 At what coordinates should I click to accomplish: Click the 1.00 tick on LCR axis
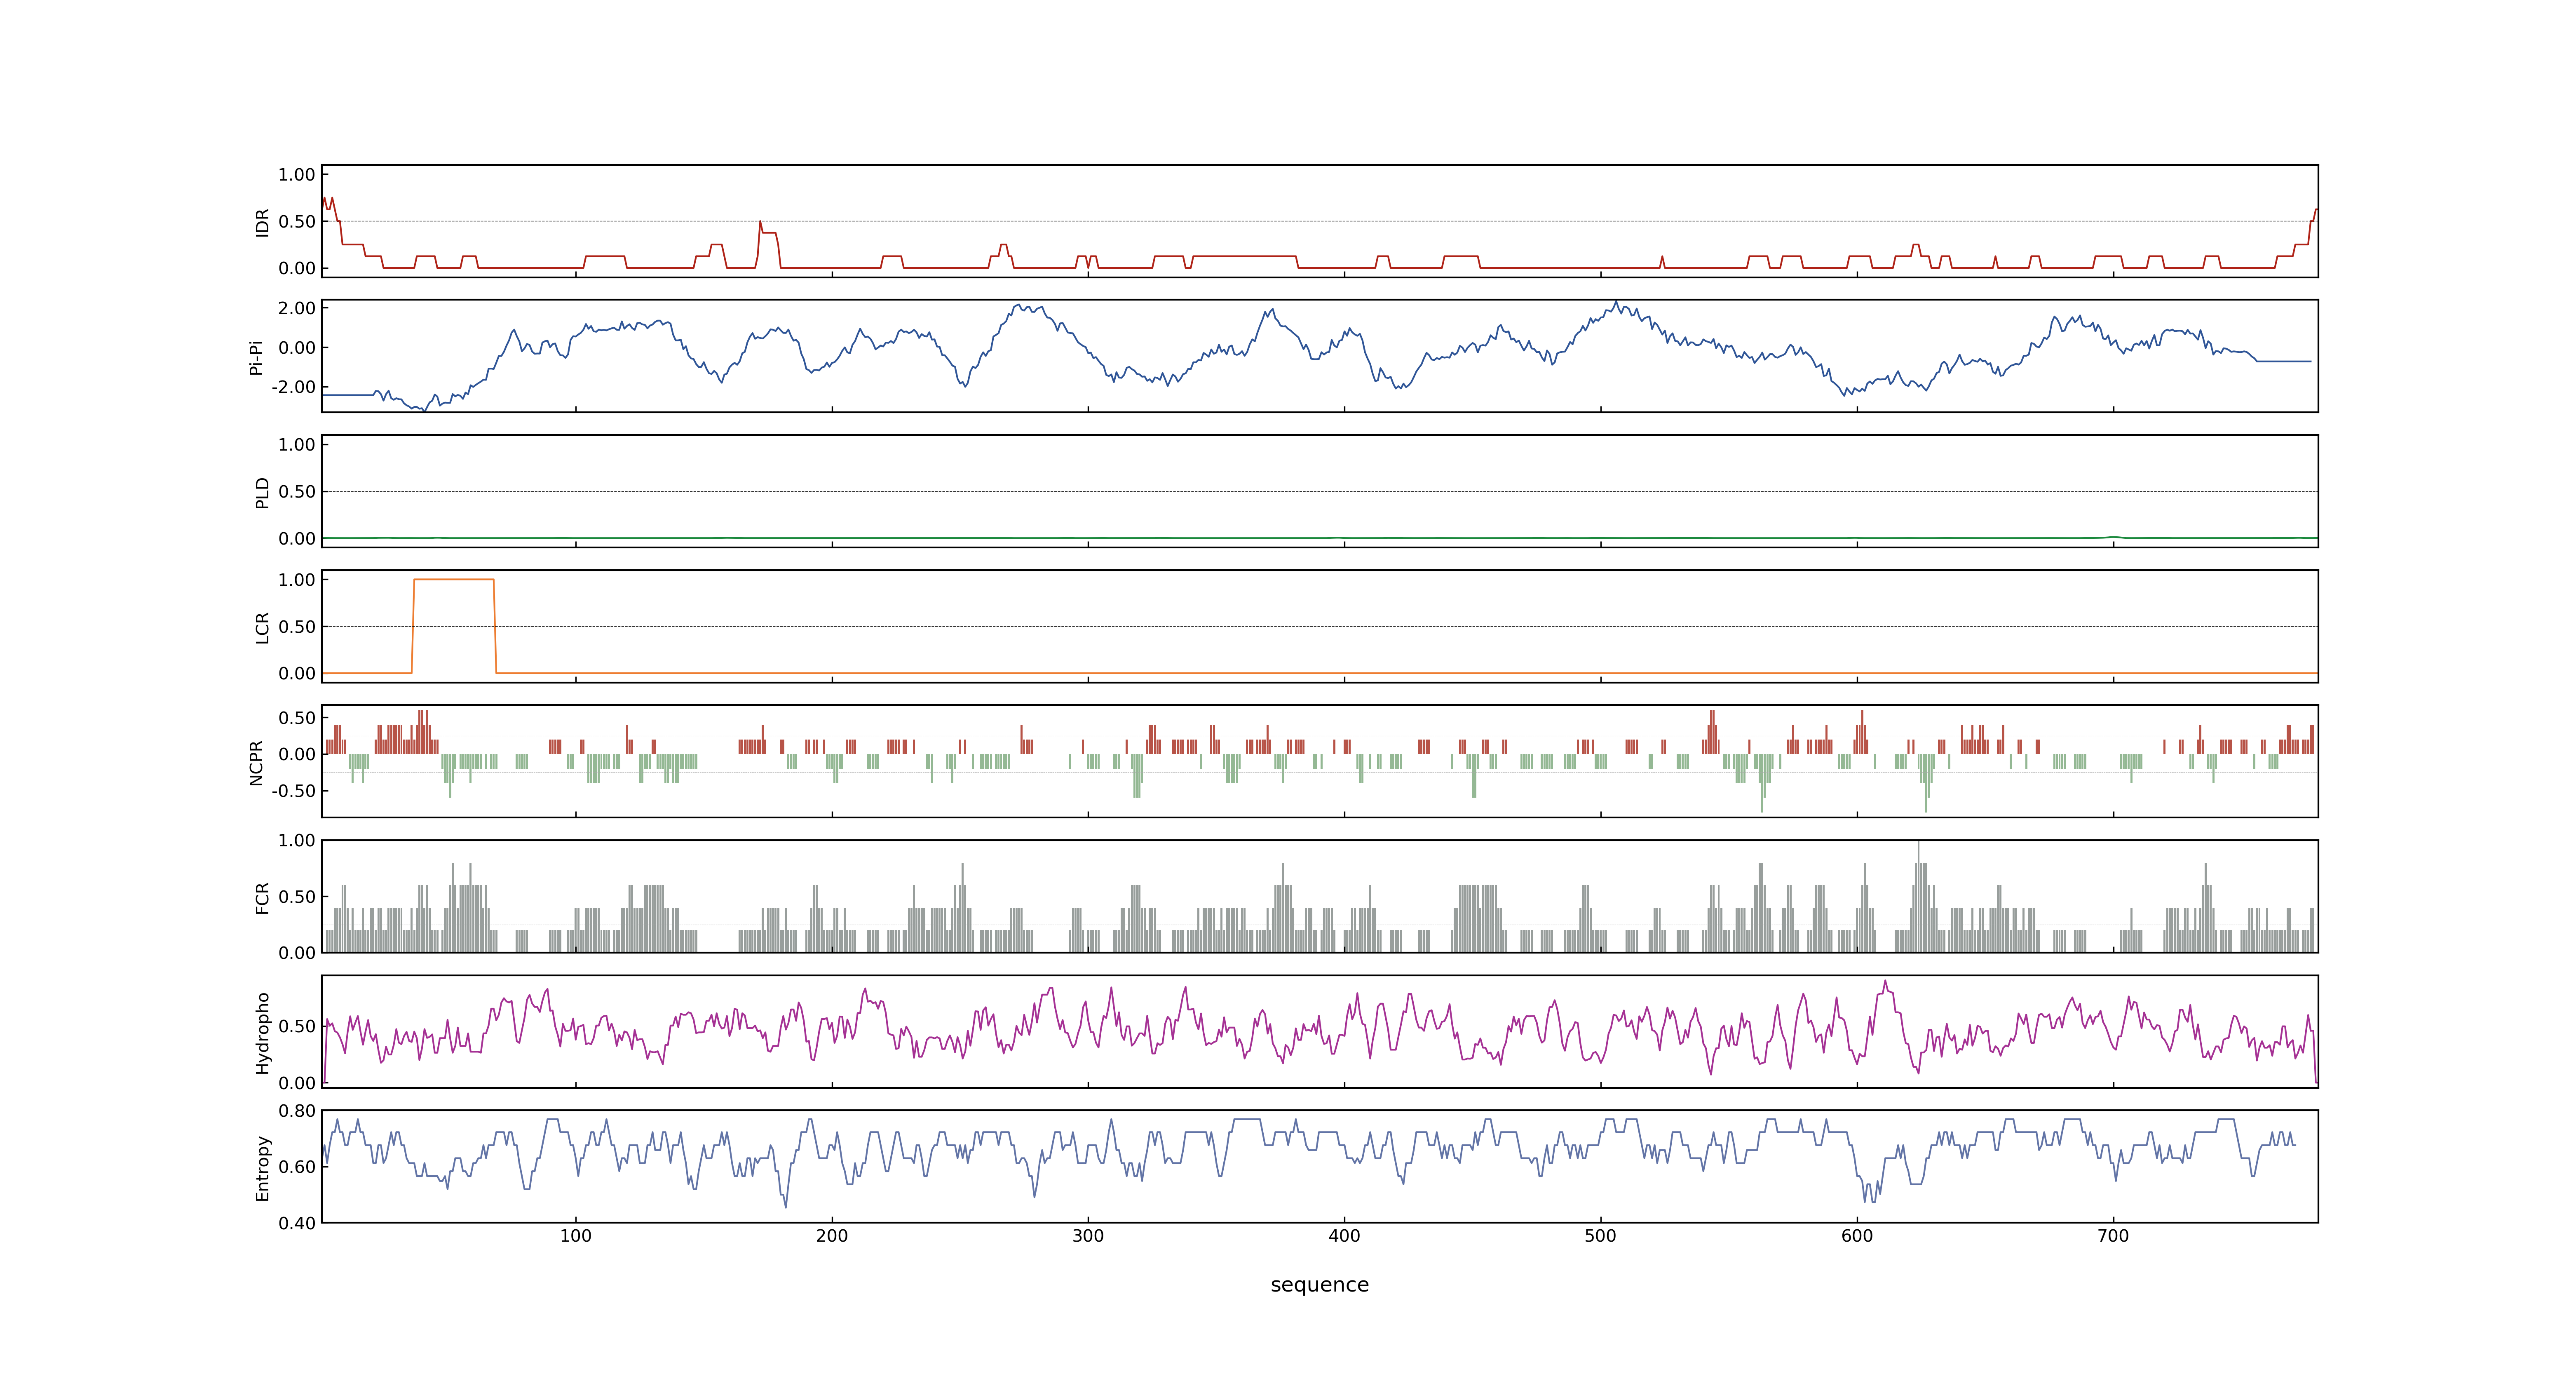(297, 580)
